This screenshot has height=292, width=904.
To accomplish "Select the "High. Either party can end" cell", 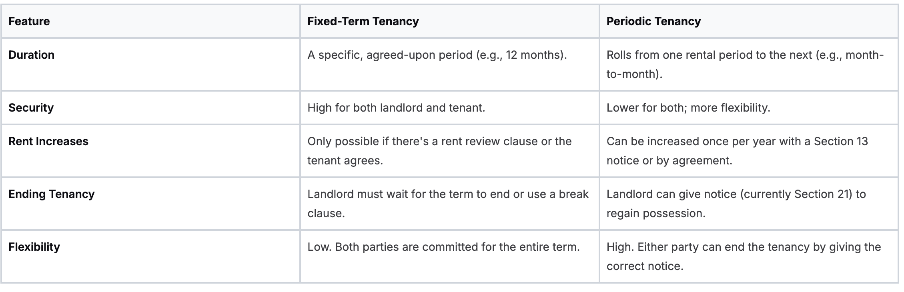I will coord(743,256).
